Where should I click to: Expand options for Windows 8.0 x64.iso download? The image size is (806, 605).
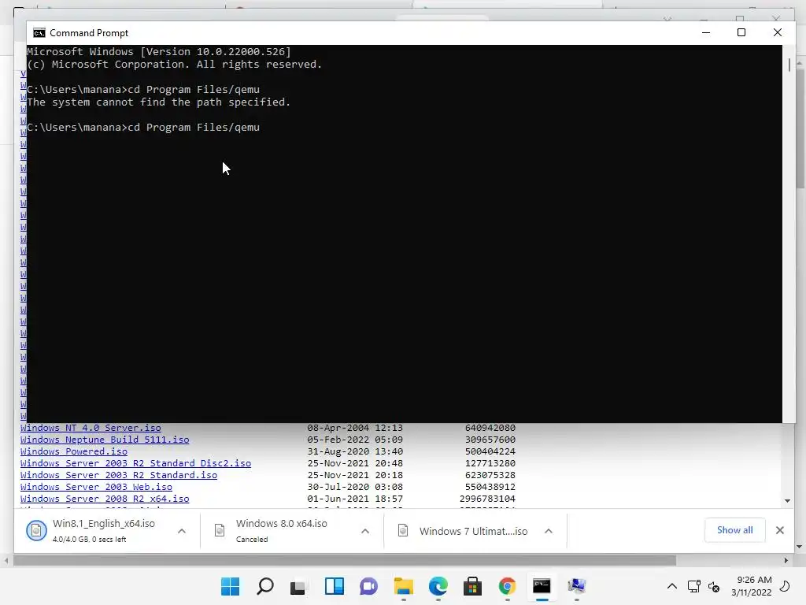pos(365,531)
